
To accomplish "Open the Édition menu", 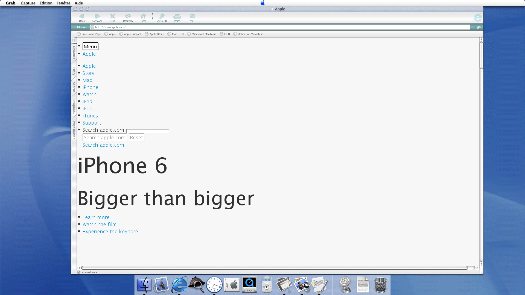I will (x=46, y=3).
